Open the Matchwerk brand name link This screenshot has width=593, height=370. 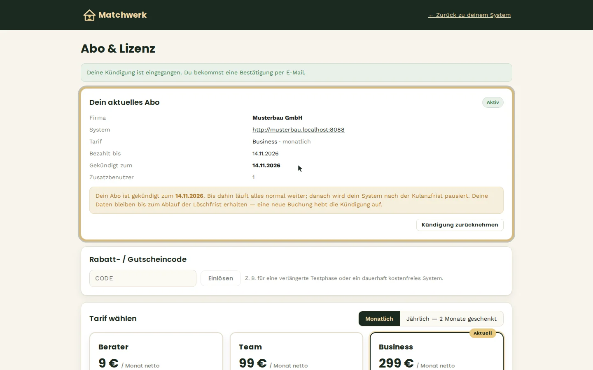tap(122, 15)
